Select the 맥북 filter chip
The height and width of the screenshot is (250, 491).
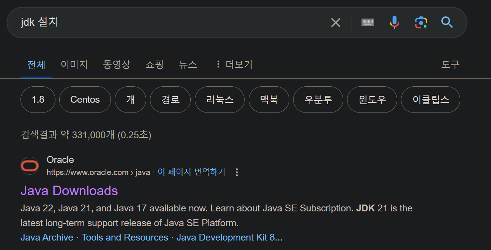pyautogui.click(x=269, y=100)
